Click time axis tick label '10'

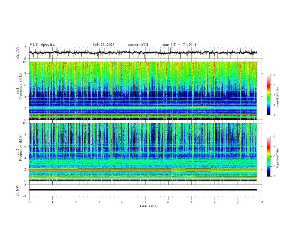[x=261, y=202]
